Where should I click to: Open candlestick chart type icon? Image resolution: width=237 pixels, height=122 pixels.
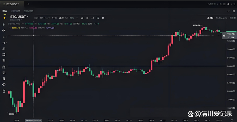tap(92, 18)
